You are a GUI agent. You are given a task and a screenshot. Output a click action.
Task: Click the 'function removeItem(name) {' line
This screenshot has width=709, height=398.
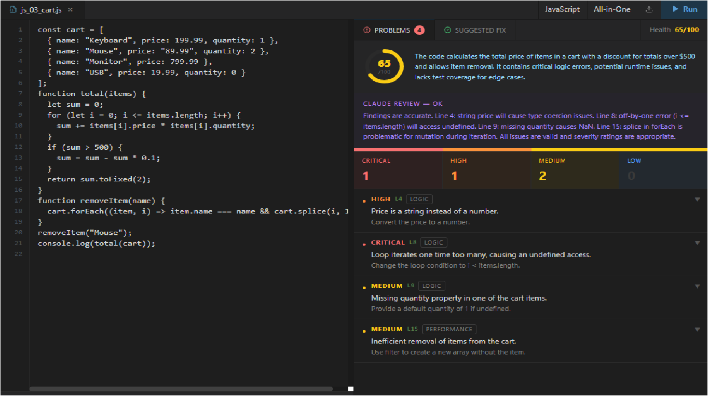pyautogui.click(x=101, y=201)
